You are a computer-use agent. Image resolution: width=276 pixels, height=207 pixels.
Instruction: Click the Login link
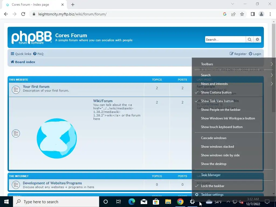tap(255, 54)
